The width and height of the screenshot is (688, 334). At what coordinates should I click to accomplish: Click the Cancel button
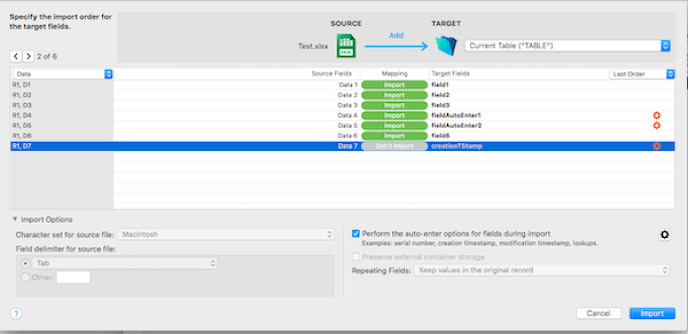click(x=599, y=314)
